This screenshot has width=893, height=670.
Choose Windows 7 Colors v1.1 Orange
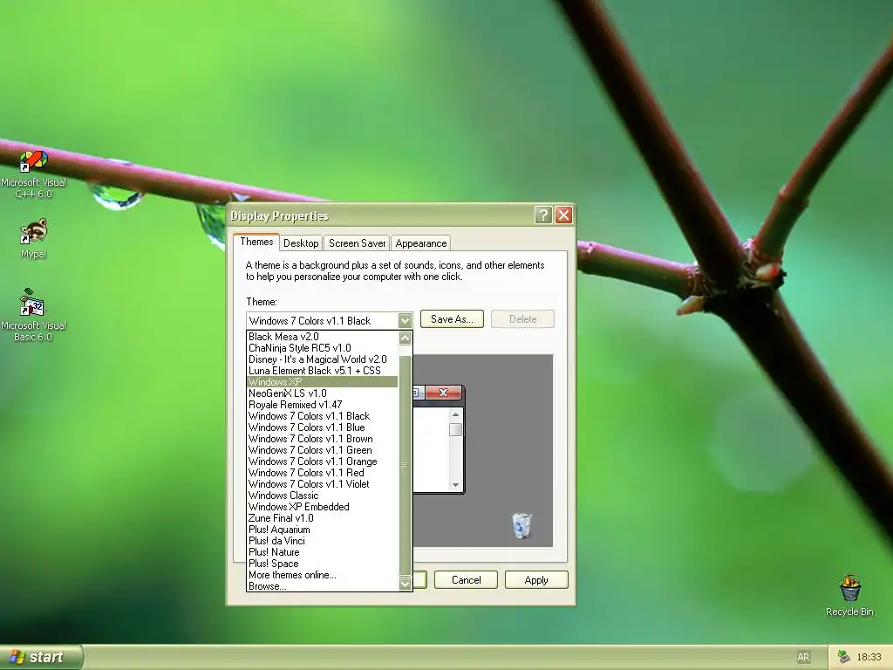(323, 461)
